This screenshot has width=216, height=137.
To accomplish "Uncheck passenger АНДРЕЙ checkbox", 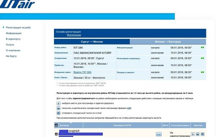I will 56,134.
